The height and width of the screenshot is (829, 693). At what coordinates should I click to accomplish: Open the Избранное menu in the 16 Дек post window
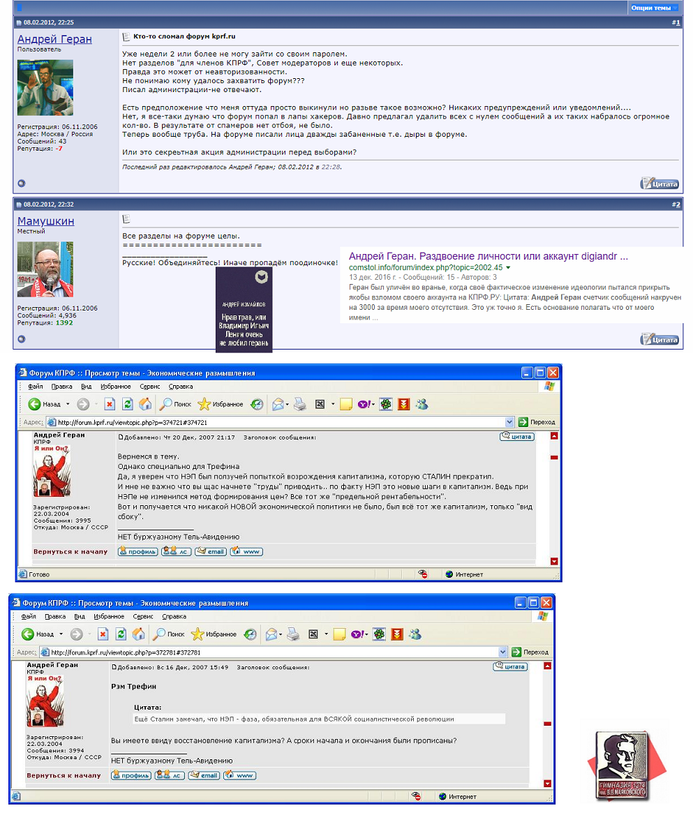(x=109, y=616)
